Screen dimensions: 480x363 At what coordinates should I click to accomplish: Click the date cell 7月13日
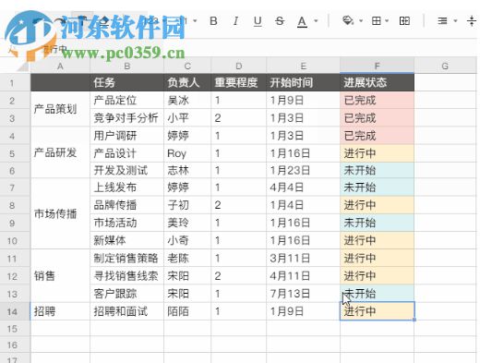(x=304, y=294)
